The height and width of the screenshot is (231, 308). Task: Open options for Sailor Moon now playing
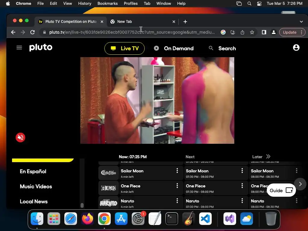(x=177, y=171)
